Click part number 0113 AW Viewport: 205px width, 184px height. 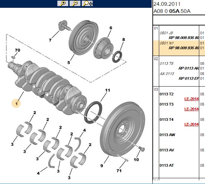167,135
